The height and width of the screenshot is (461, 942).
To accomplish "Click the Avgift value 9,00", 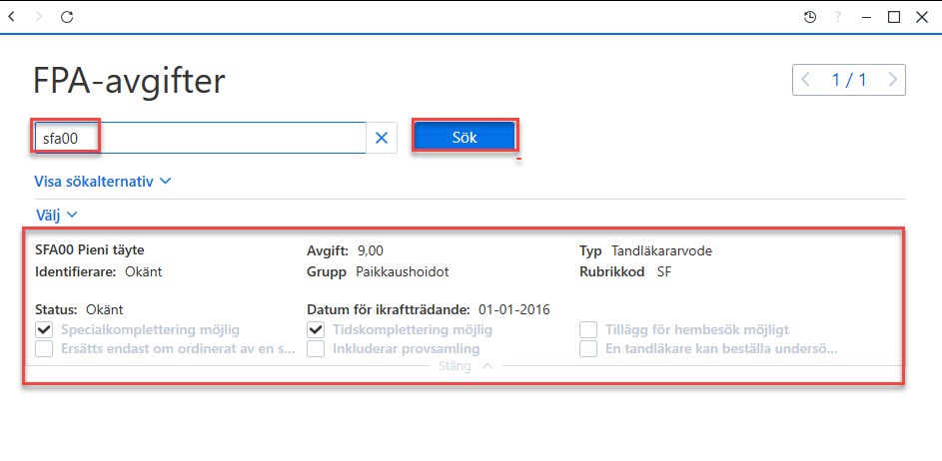I will pos(370,250).
